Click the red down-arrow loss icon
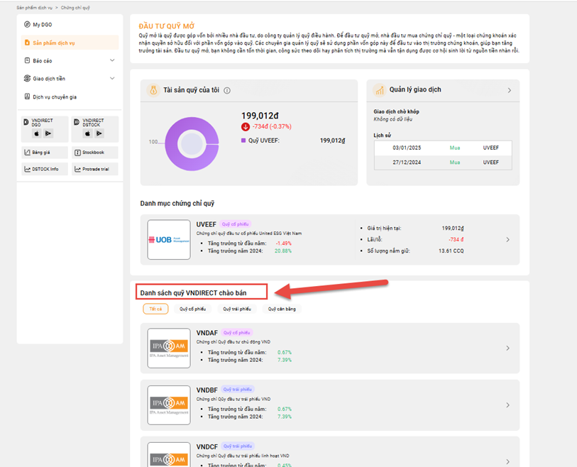The width and height of the screenshot is (577, 467). tap(246, 126)
